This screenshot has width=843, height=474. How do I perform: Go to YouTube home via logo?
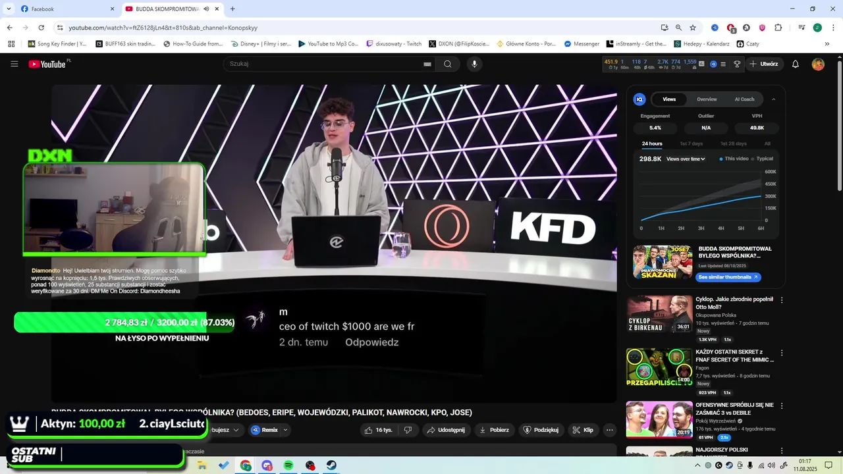(47, 64)
